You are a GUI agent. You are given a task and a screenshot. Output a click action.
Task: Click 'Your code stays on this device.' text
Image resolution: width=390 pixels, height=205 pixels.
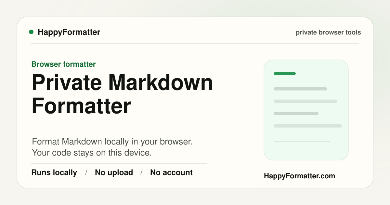tap(92, 153)
